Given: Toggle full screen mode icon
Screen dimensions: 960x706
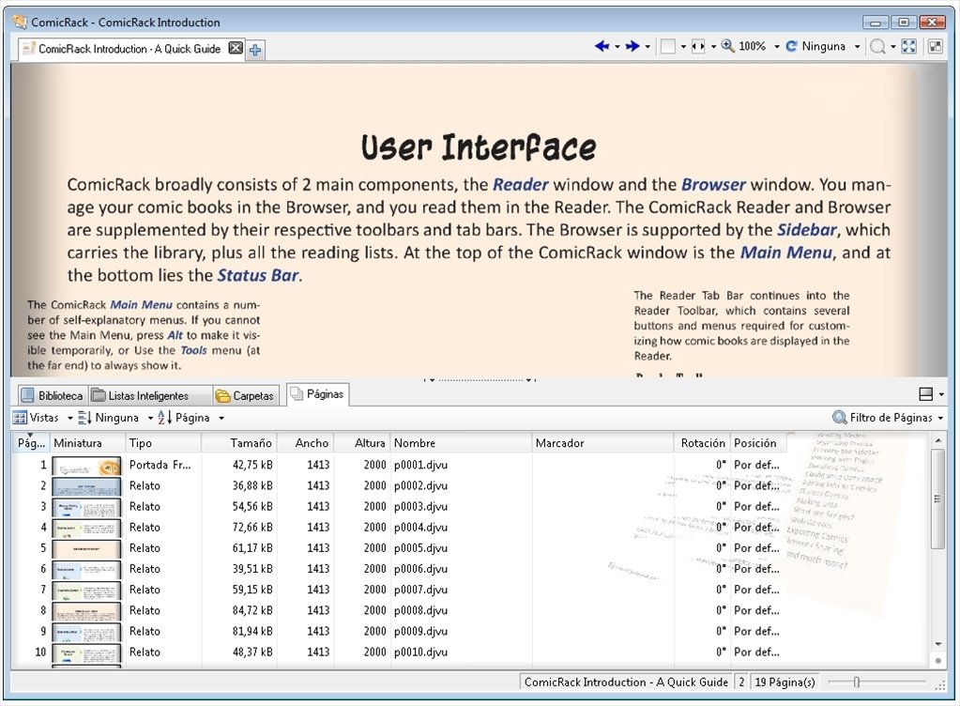Looking at the screenshot, I should point(909,47).
